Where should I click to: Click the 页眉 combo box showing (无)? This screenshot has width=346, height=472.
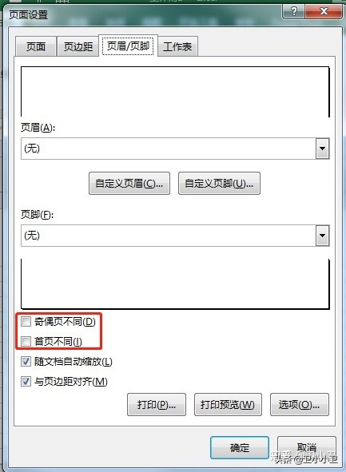(x=175, y=149)
